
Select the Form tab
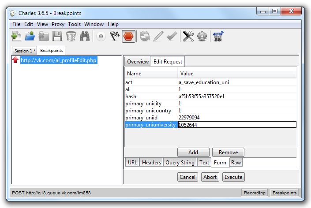[x=220, y=163]
